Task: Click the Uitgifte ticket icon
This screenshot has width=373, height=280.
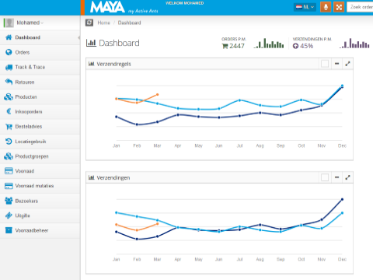Action: pos(9,215)
